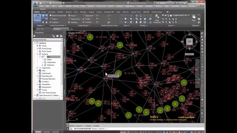Switch to the Insert ribbon tab

[x=44, y=12]
